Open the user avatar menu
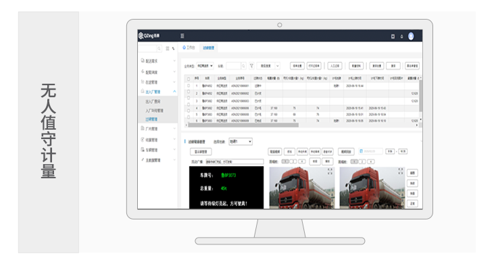Screen dimensions: 496x262 411,36
